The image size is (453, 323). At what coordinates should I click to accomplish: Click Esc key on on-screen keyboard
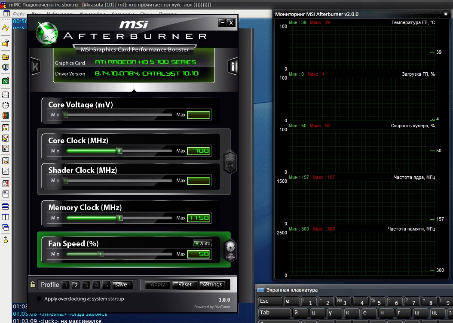[270, 301]
